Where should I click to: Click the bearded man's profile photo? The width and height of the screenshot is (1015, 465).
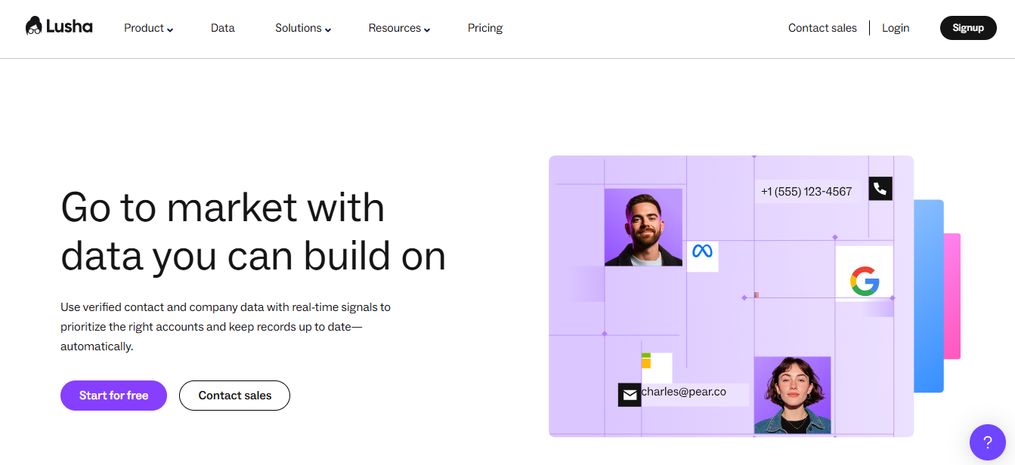(x=643, y=227)
